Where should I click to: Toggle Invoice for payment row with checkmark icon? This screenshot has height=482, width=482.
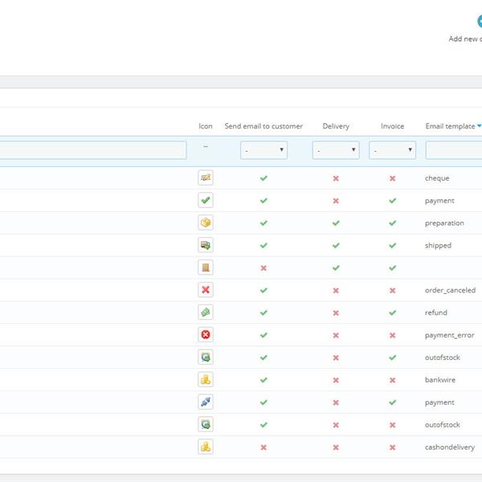click(392, 200)
